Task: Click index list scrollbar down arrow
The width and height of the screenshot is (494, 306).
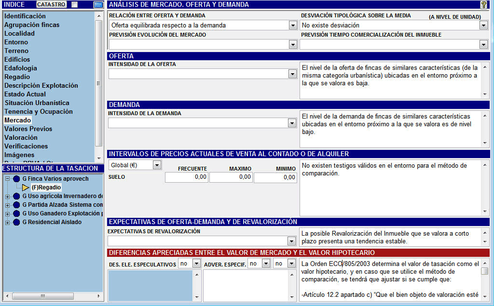Action: click(99, 159)
